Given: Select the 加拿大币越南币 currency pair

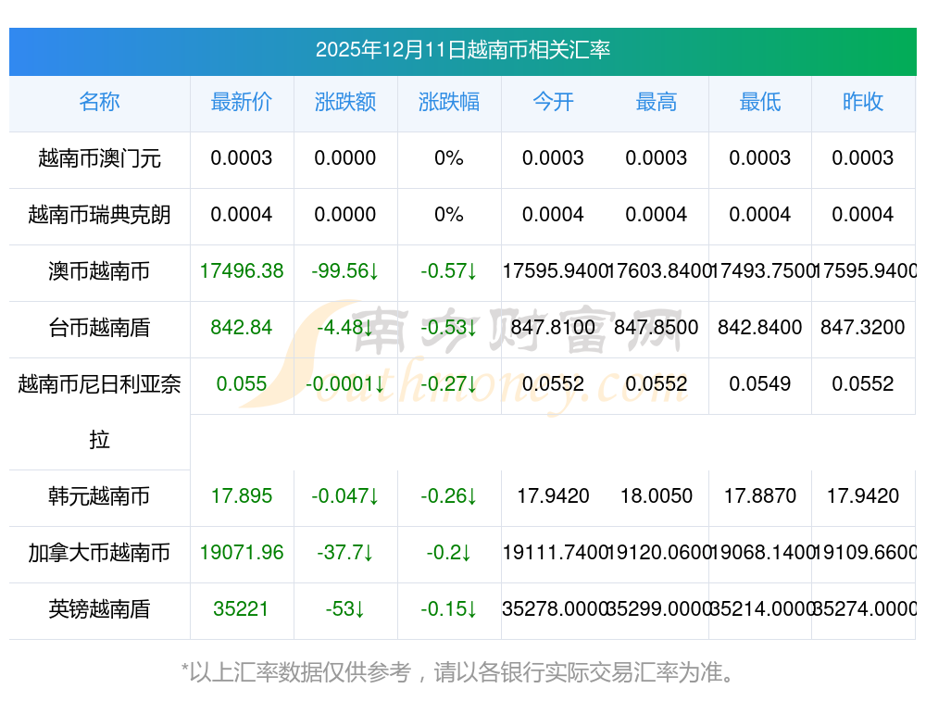Looking at the screenshot, I should [x=99, y=553].
